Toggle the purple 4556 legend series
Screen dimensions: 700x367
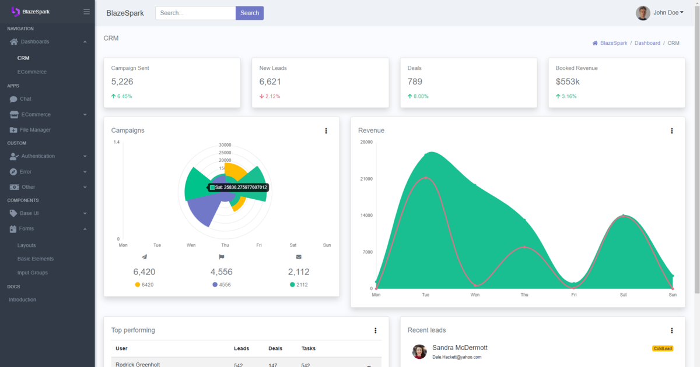[x=222, y=285]
